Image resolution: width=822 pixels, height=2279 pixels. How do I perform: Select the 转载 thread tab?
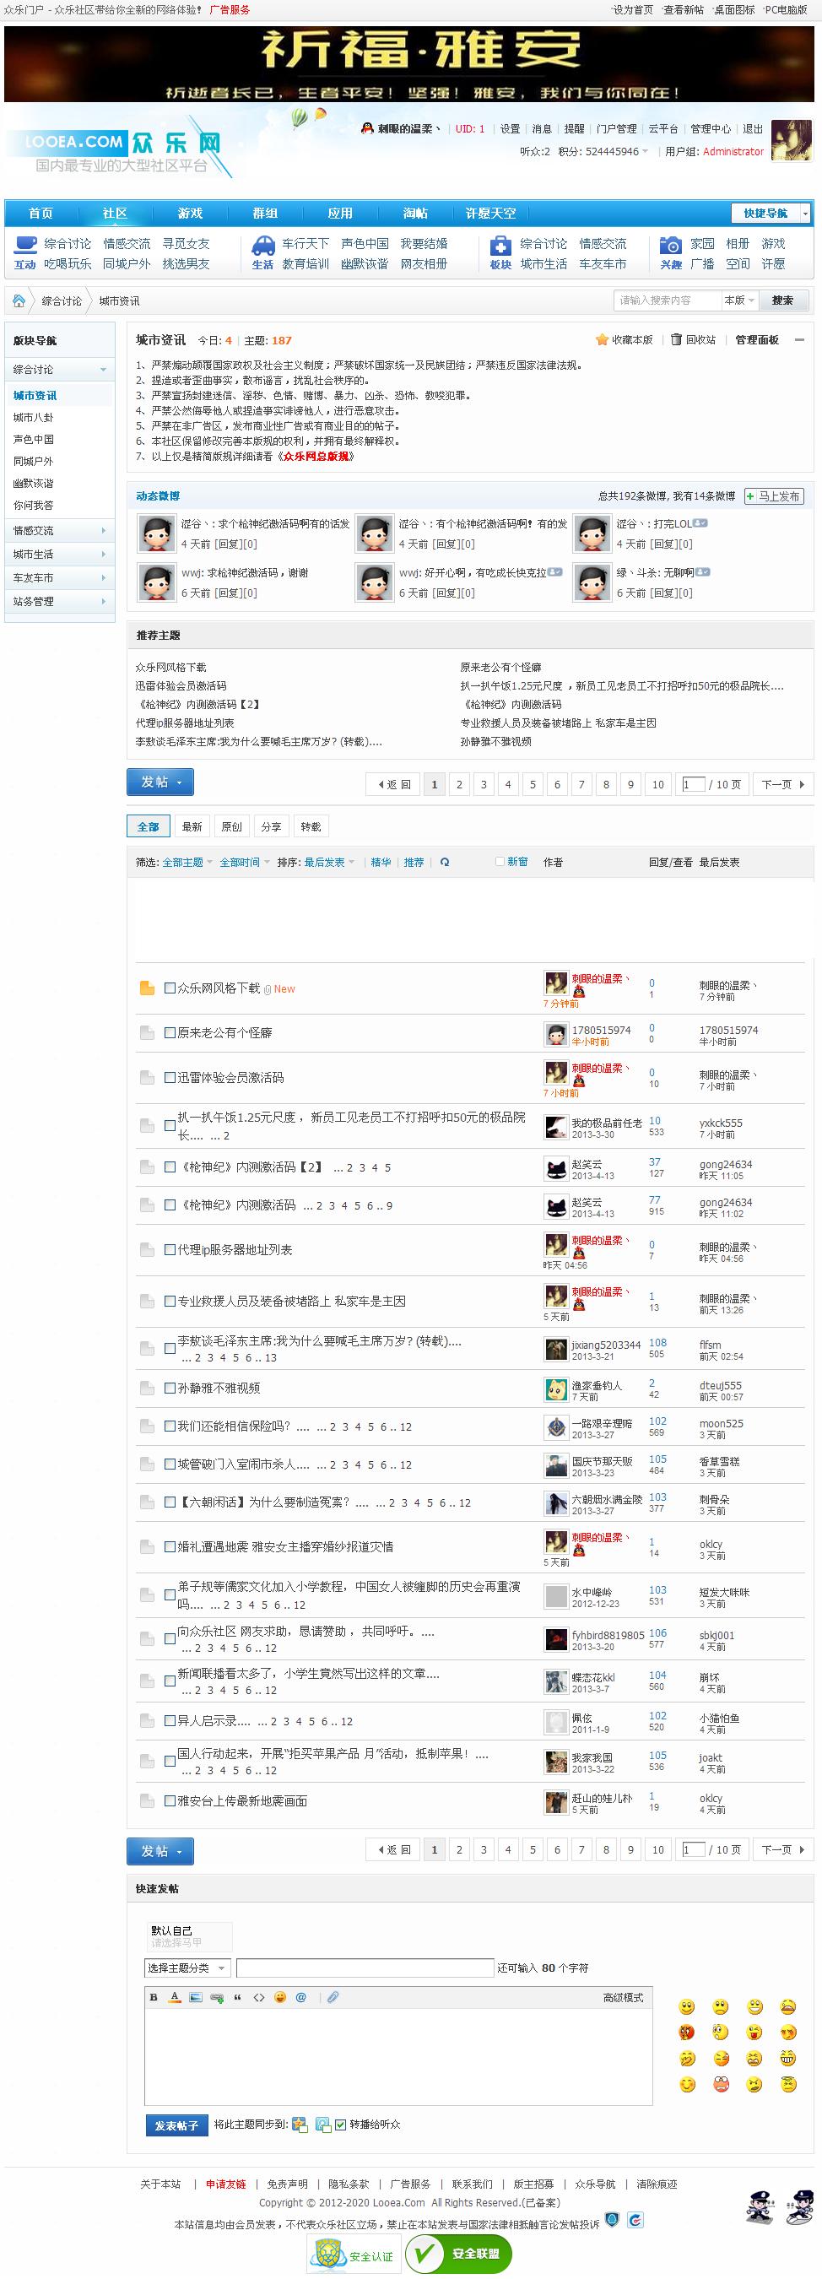coord(311,826)
